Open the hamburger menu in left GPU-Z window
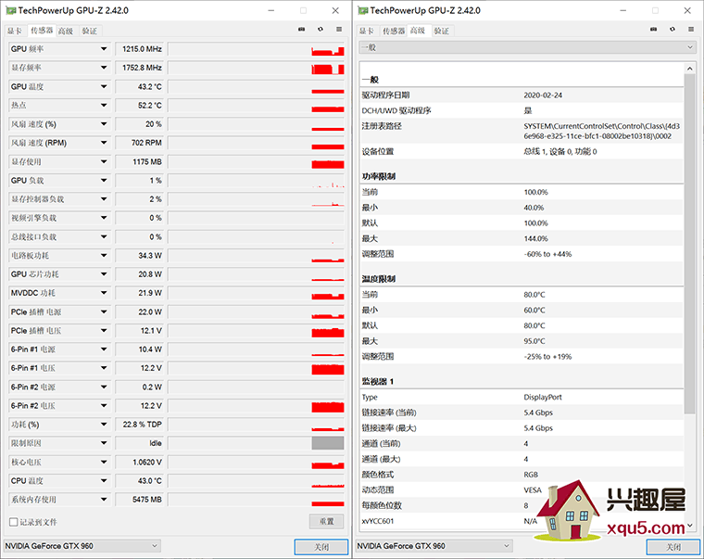 tap(339, 30)
